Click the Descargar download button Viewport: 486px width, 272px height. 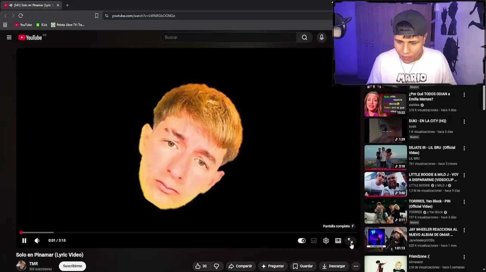click(x=334, y=266)
